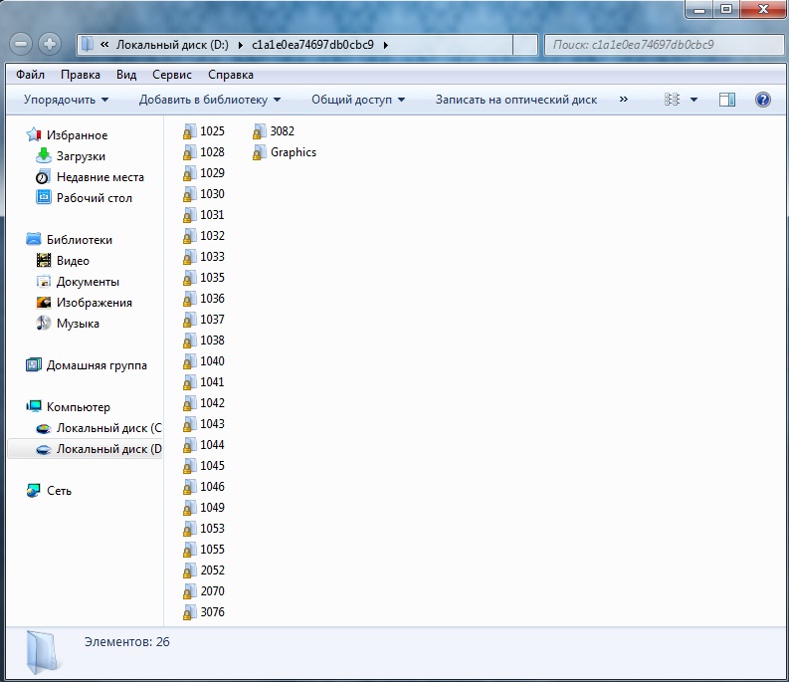789x682 pixels.
Task: Select locked folder icon 3076
Action: pyautogui.click(x=189, y=612)
